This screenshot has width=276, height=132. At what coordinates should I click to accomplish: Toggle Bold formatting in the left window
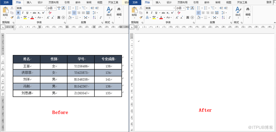pyautogui.click(x=18, y=13)
